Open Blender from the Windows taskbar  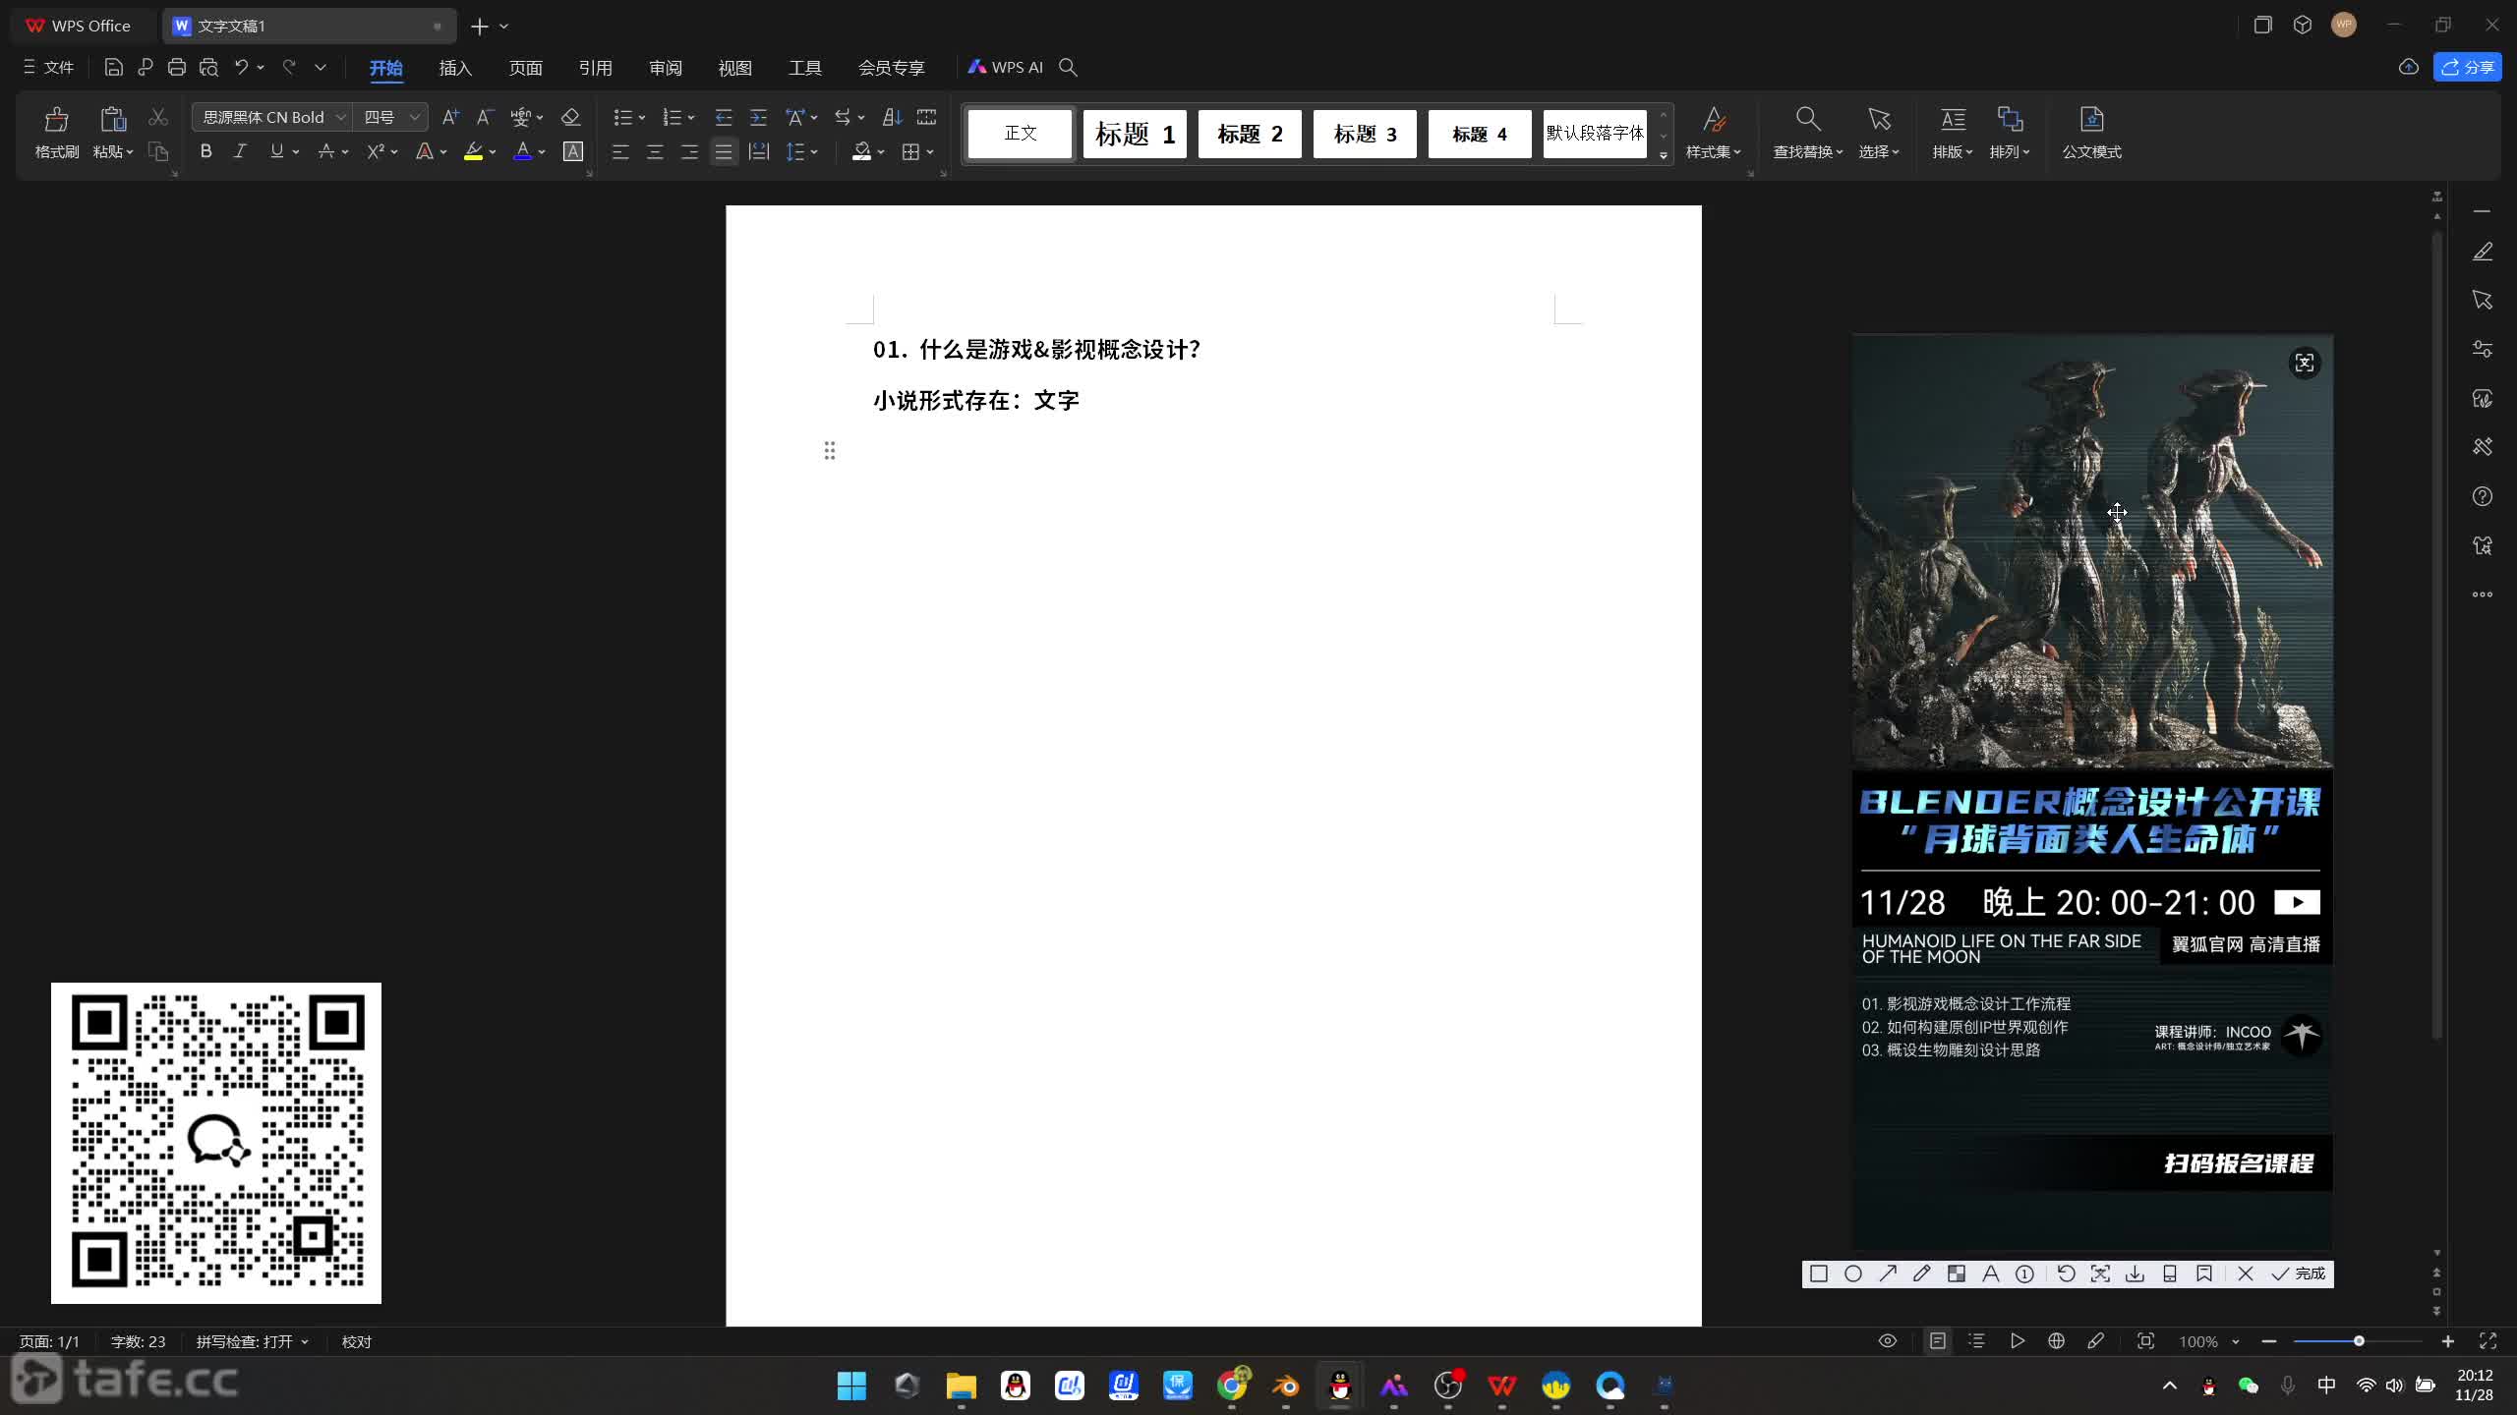click(x=1286, y=1386)
